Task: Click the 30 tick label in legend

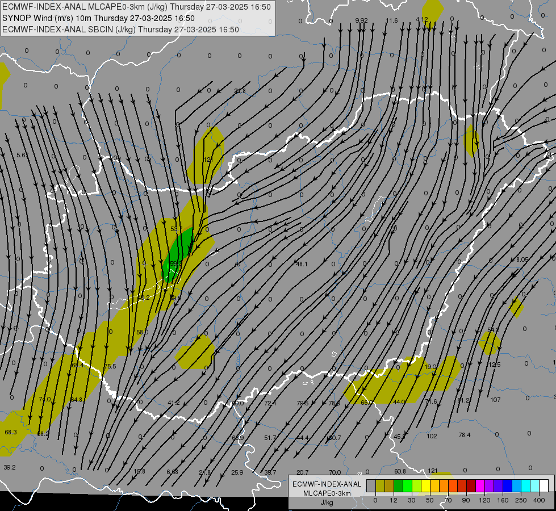Action: pos(411,500)
